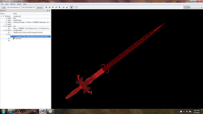
Task: Toggle the Switch animation button
Action: point(189,7)
